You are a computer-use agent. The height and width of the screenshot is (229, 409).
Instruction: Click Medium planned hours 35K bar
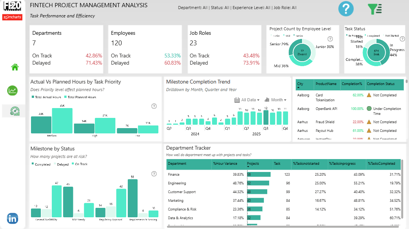pyautogui.click(x=62, y=121)
